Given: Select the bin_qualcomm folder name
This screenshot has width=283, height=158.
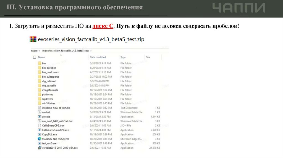Looking at the screenshot, I should click(x=51, y=72).
